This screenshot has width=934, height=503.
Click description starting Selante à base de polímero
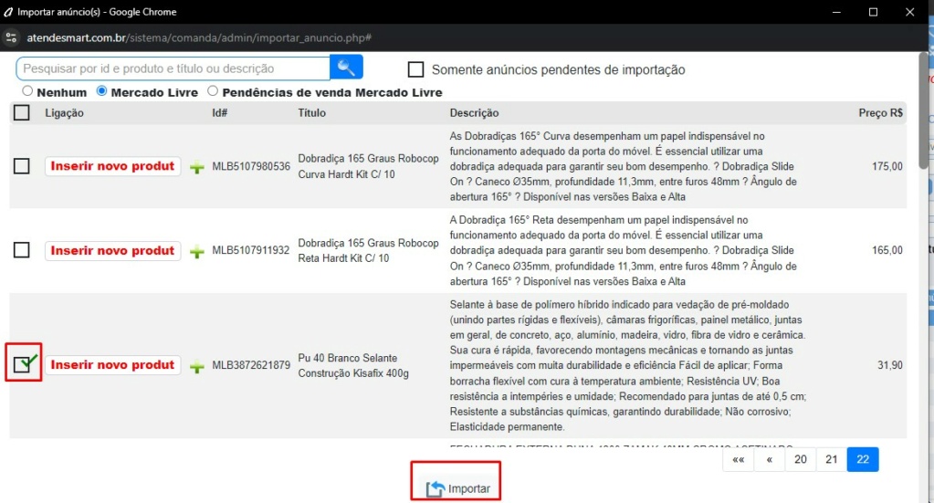click(x=628, y=365)
